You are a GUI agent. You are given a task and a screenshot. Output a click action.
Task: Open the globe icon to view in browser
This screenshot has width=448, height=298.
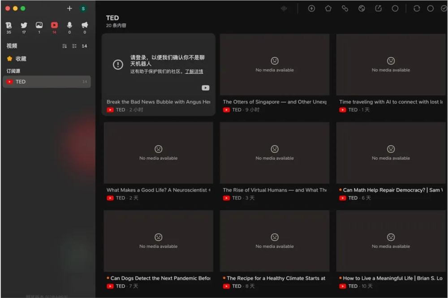(x=362, y=8)
